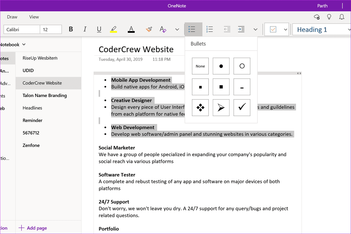Click Add page button

[33, 228]
